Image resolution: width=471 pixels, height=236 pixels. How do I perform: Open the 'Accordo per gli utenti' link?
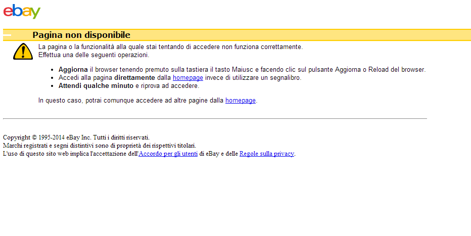168,154
